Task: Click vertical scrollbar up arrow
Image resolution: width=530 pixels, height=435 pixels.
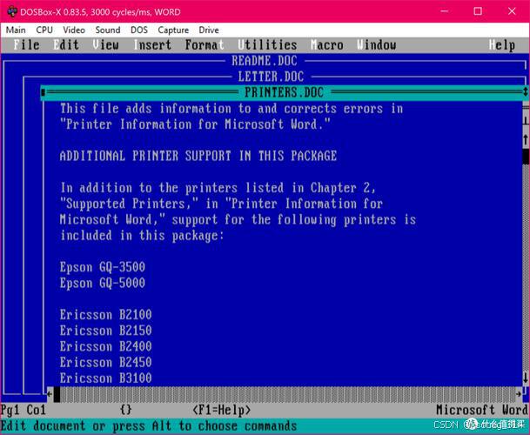Action: pyautogui.click(x=526, y=139)
